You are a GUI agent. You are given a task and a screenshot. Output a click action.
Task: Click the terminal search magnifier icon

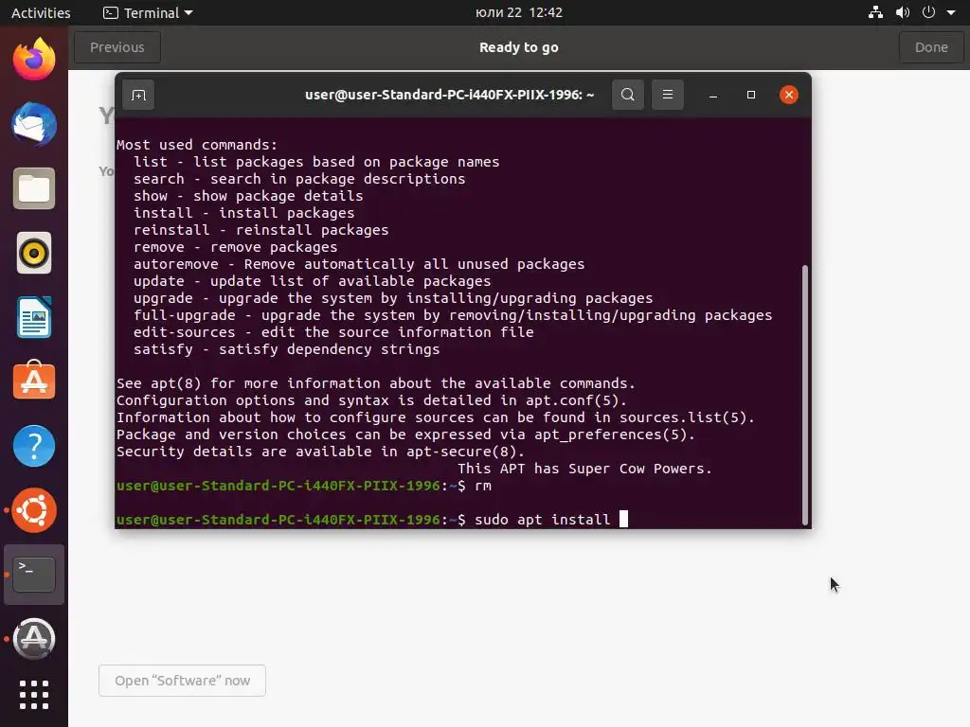tap(628, 95)
